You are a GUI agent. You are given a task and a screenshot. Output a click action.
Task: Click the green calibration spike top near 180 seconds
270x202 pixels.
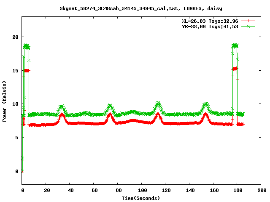coord(235,46)
